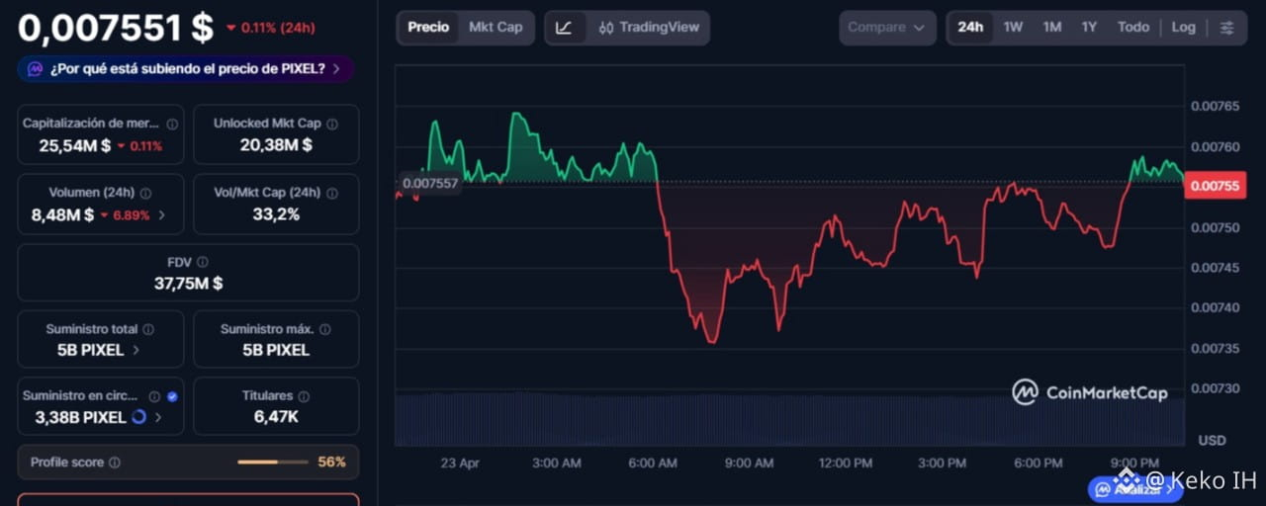The width and height of the screenshot is (1266, 506).
Task: Click info icon beside FDV
Action: pos(202,262)
